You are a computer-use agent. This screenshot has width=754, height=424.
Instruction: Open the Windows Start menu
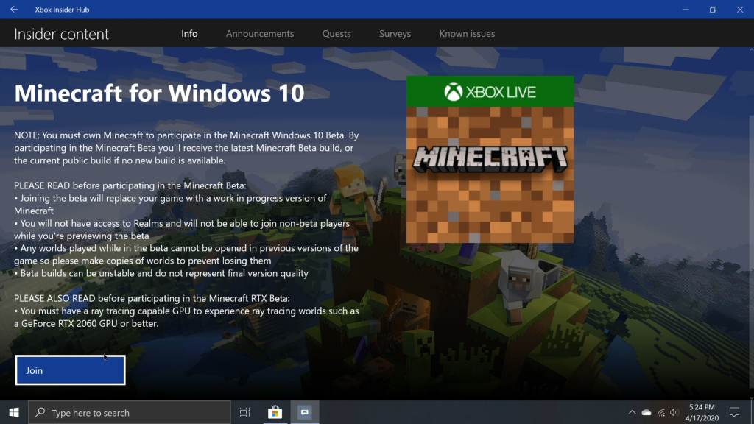tap(14, 412)
